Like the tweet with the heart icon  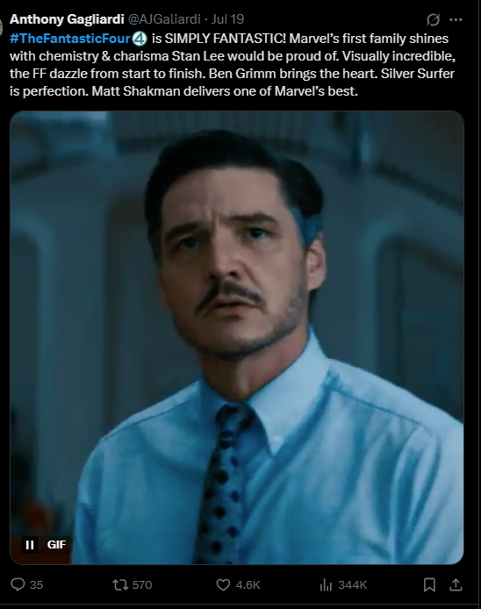(223, 584)
